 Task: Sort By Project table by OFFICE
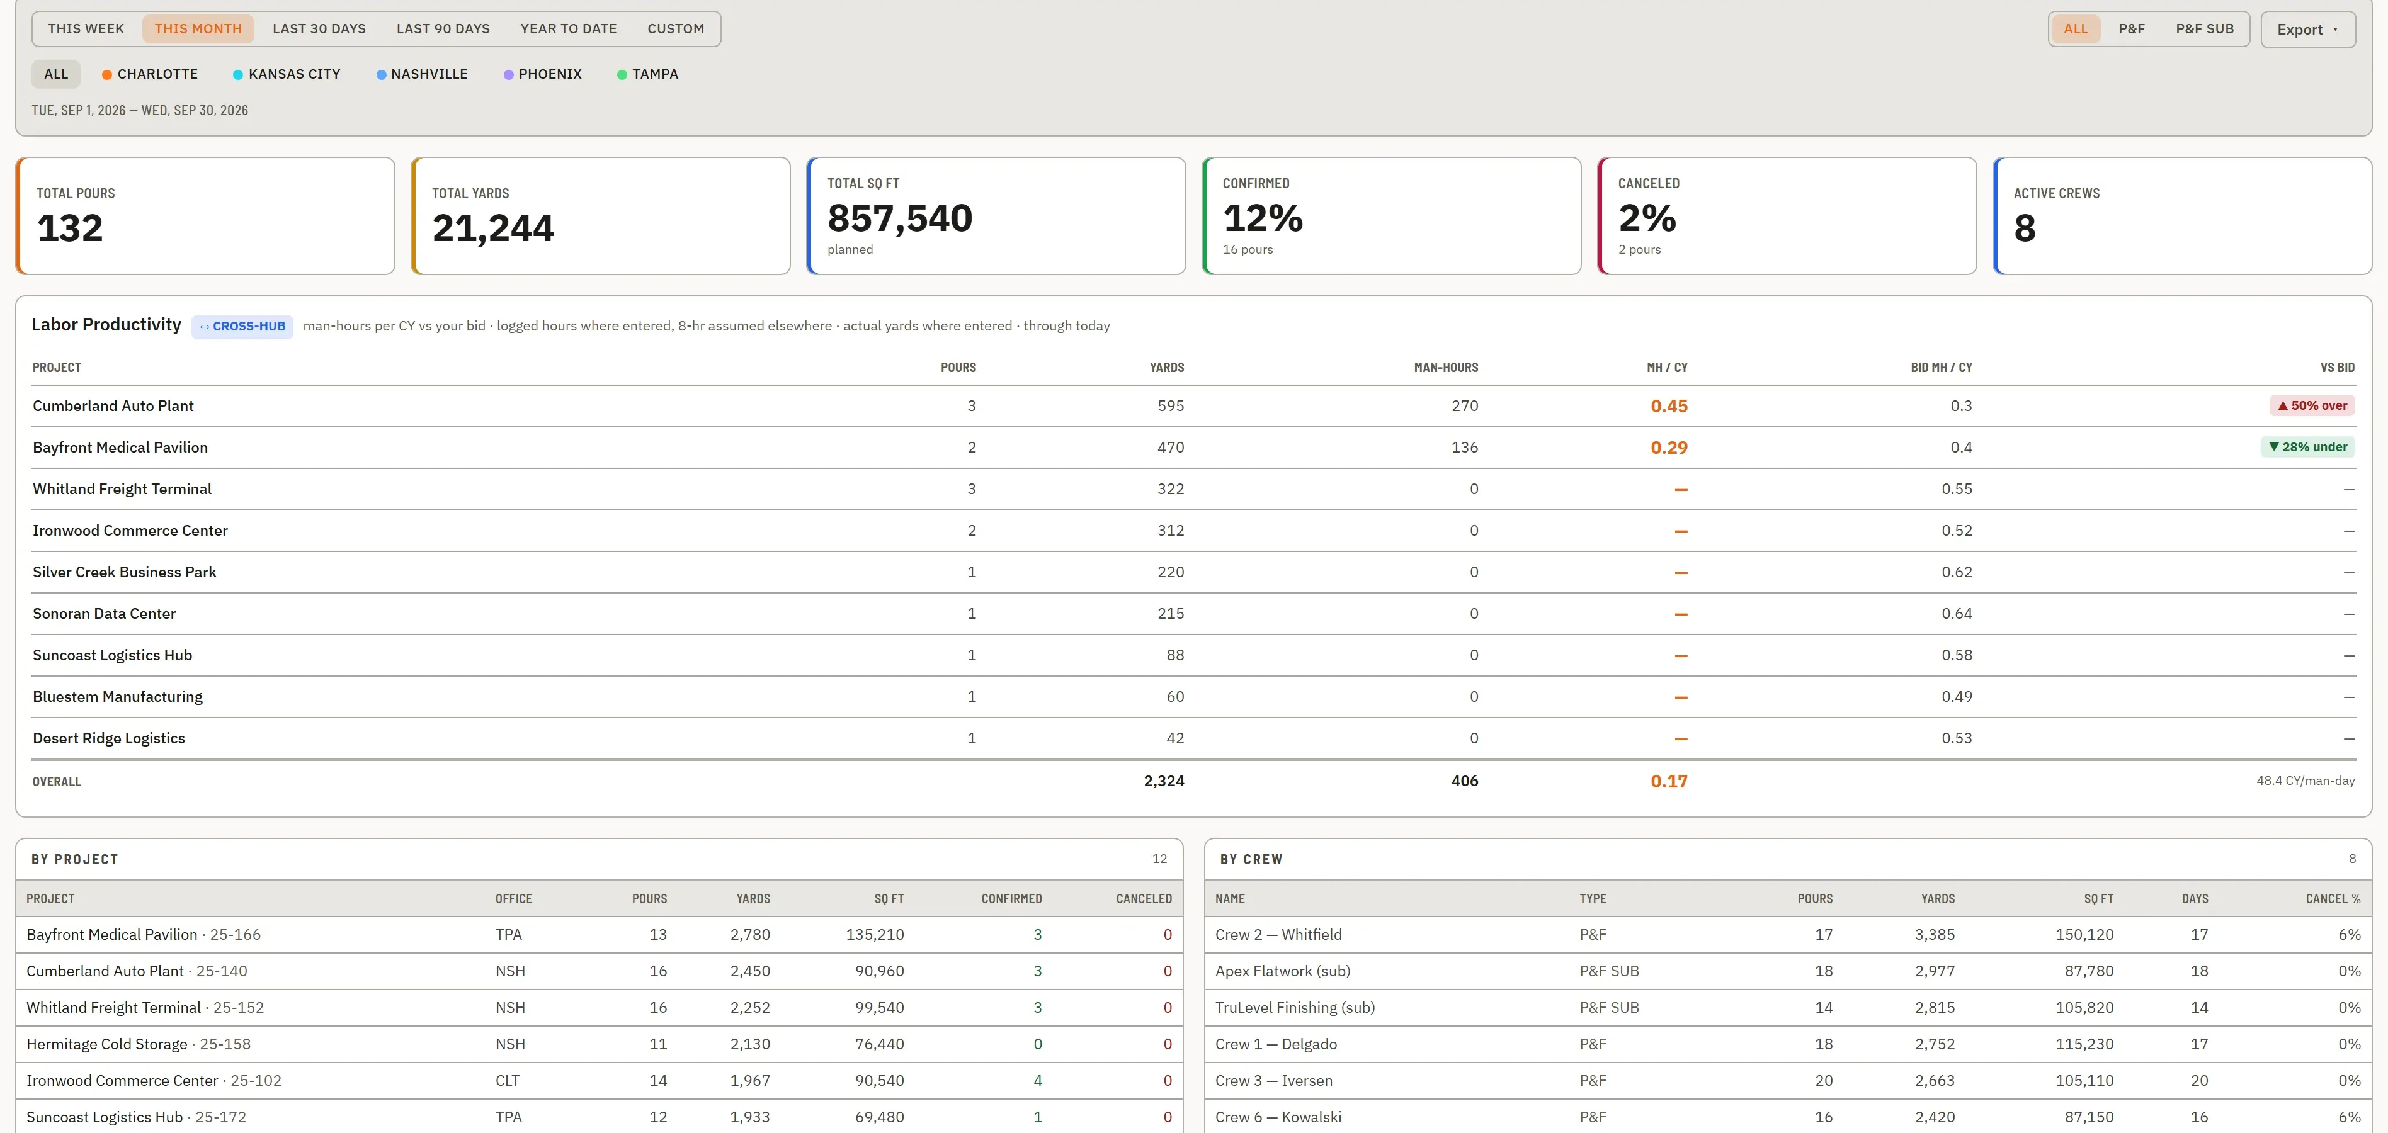[514, 899]
